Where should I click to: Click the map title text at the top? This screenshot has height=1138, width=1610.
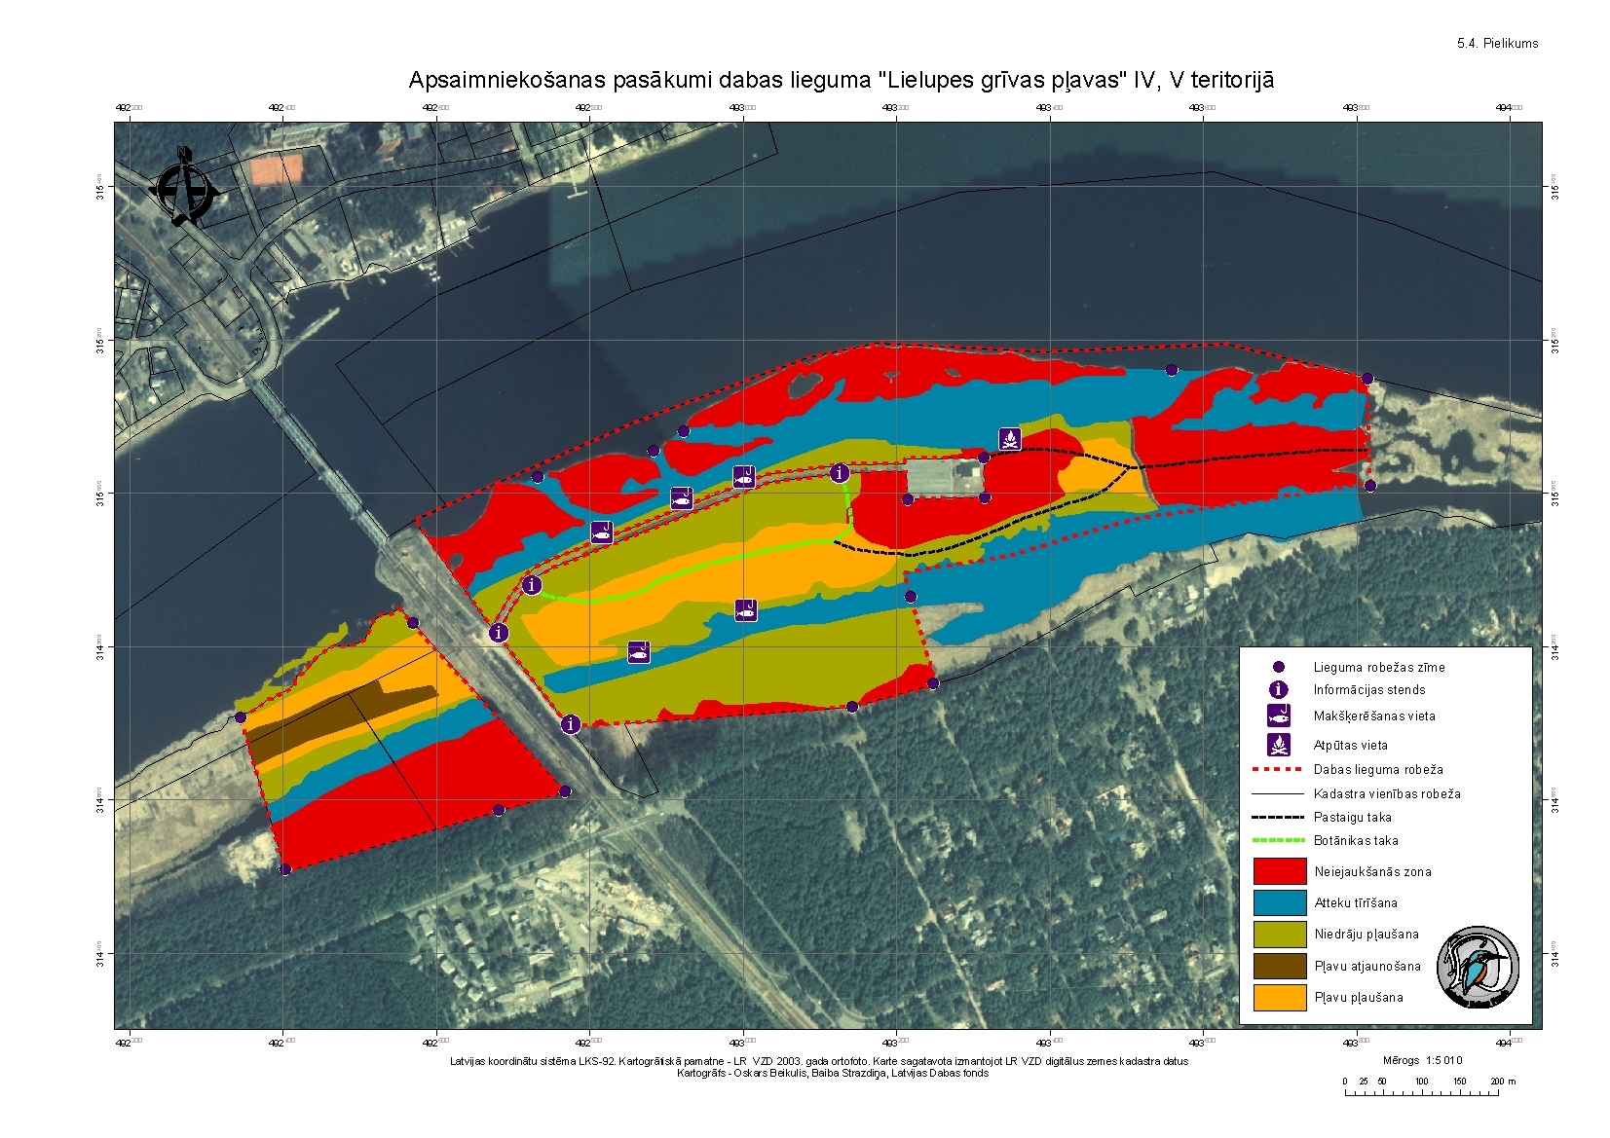click(841, 80)
